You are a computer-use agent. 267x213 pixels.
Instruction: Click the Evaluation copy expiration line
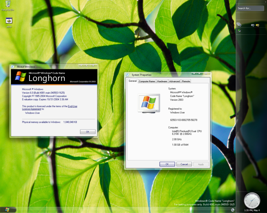(x=45, y=99)
